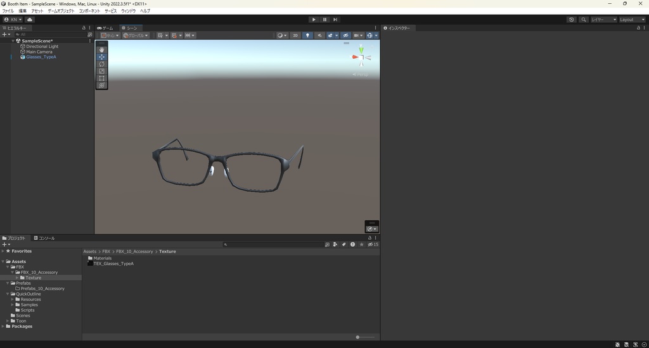Open the Layout dropdown
The image size is (649, 348).
[632, 20]
